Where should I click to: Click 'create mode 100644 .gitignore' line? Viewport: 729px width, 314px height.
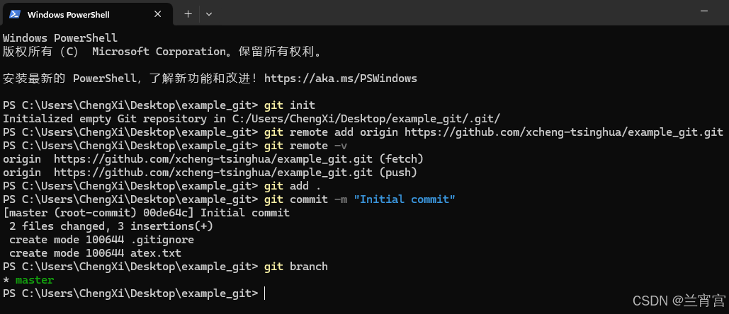pyautogui.click(x=102, y=240)
